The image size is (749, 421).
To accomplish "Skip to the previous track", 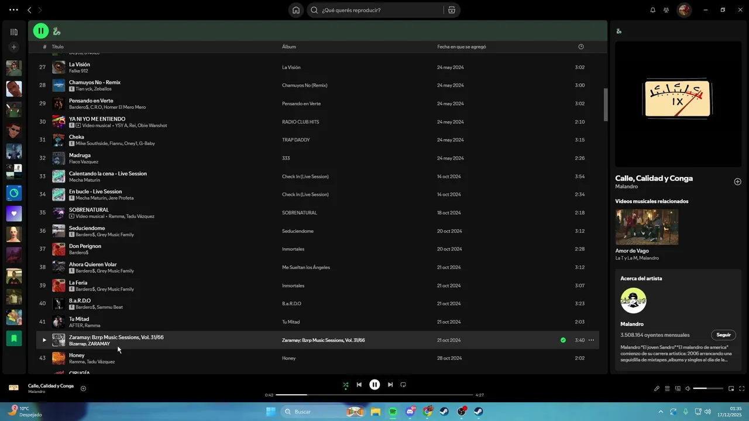I will 359,385.
